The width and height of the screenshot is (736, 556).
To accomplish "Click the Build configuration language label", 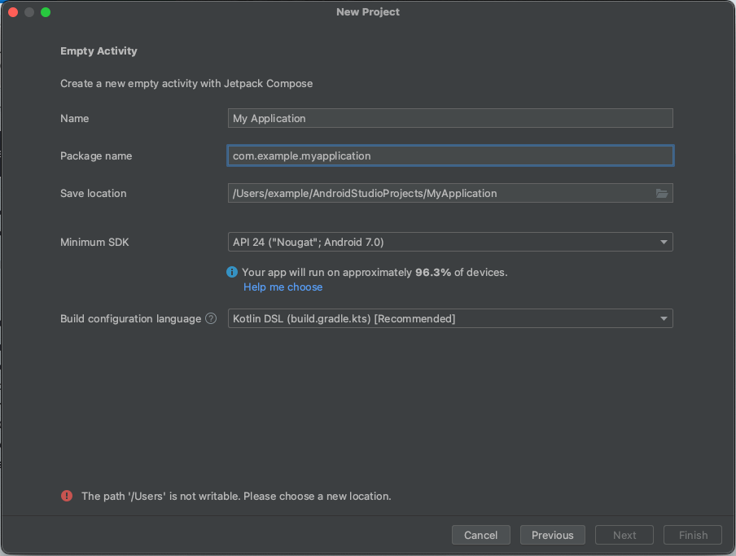I will (130, 318).
